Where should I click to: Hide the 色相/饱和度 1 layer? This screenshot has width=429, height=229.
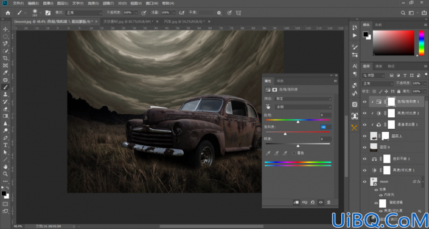pos(364,101)
